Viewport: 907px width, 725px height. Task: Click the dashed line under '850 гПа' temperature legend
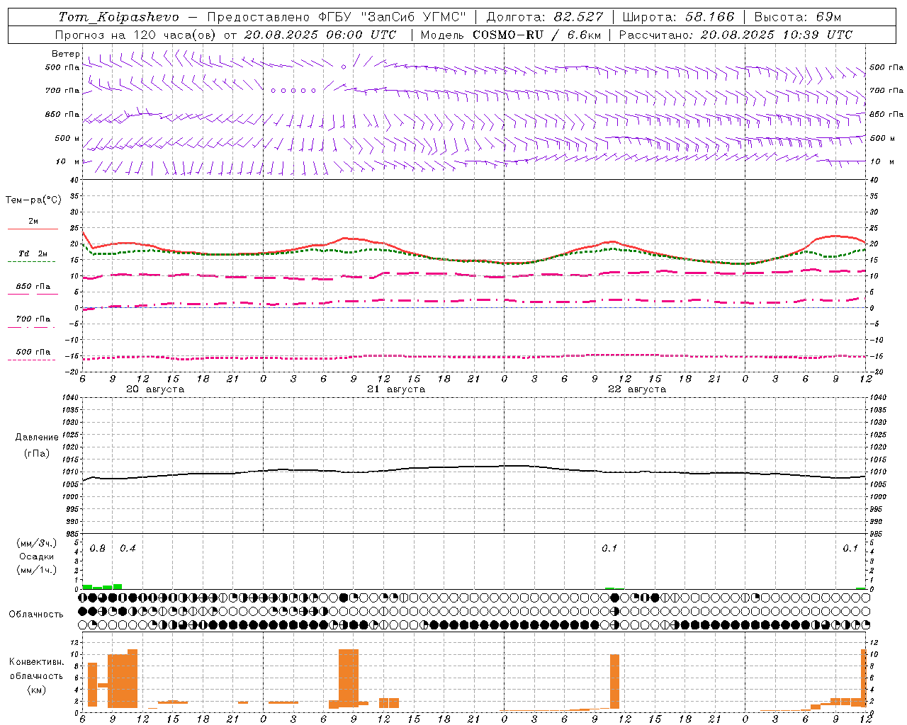click(x=33, y=295)
